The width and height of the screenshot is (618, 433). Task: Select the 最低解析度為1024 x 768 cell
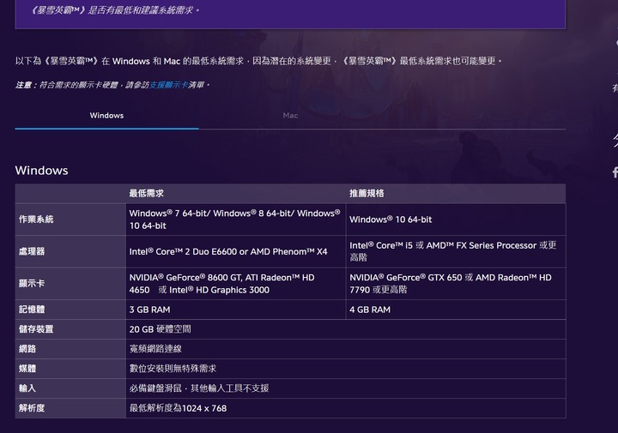(346, 408)
